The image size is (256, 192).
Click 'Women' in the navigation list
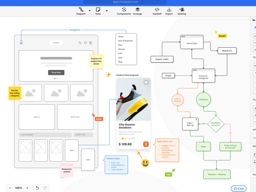coord(122,49)
